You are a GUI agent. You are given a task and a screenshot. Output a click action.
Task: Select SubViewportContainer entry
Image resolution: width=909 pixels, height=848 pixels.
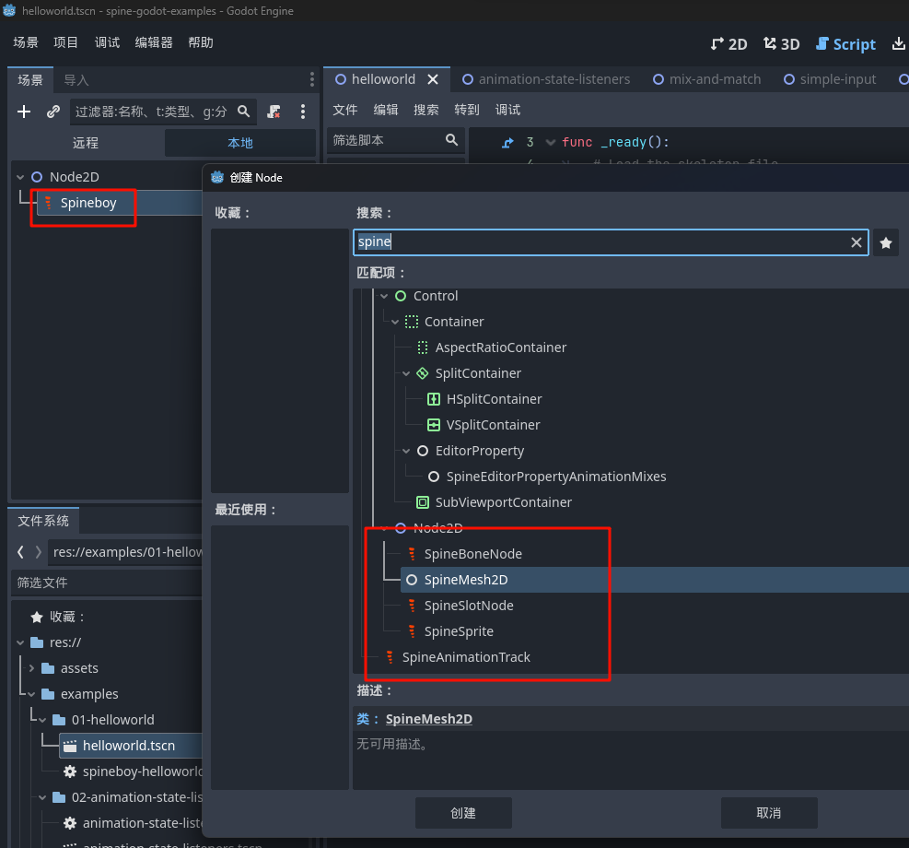click(503, 502)
